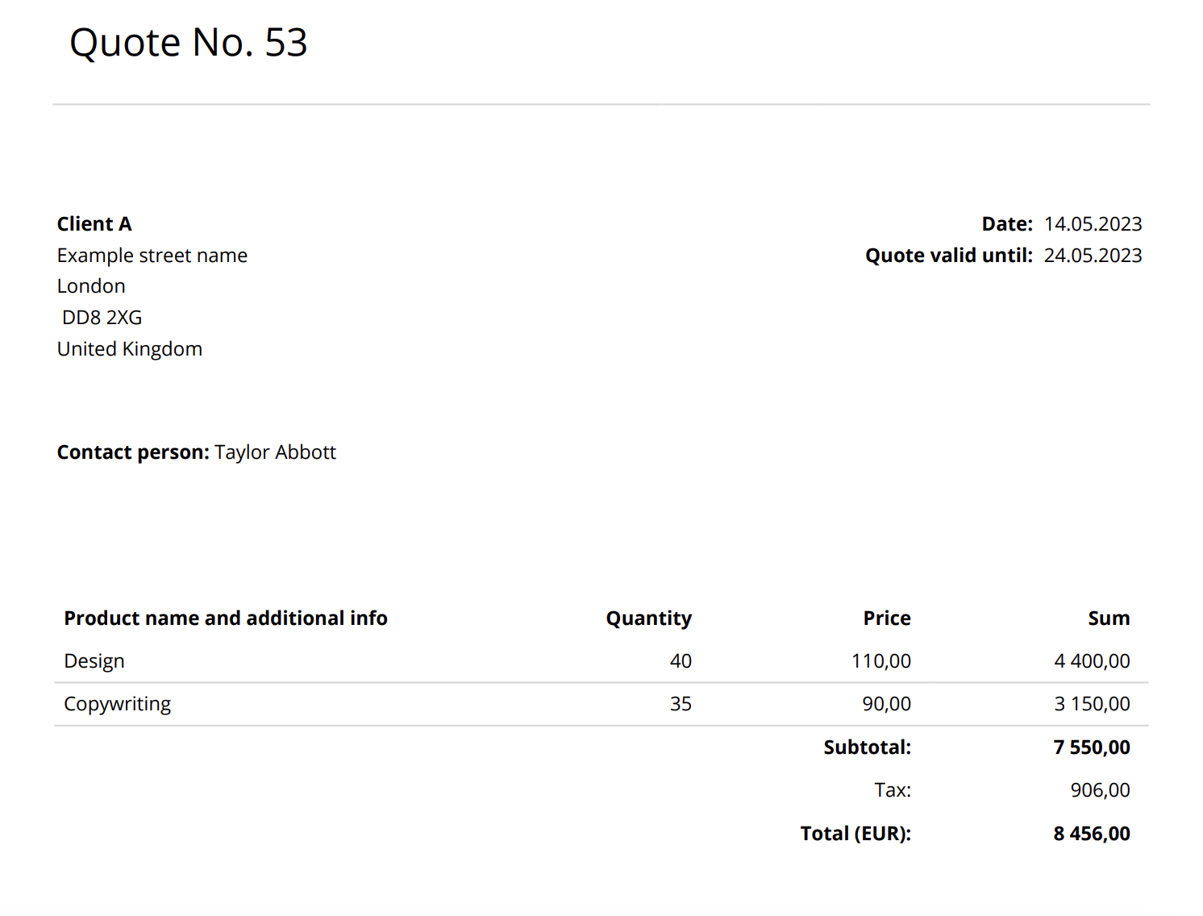Click the Example street name line

(152, 256)
